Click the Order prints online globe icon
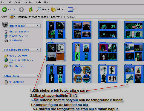 tap(6, 36)
